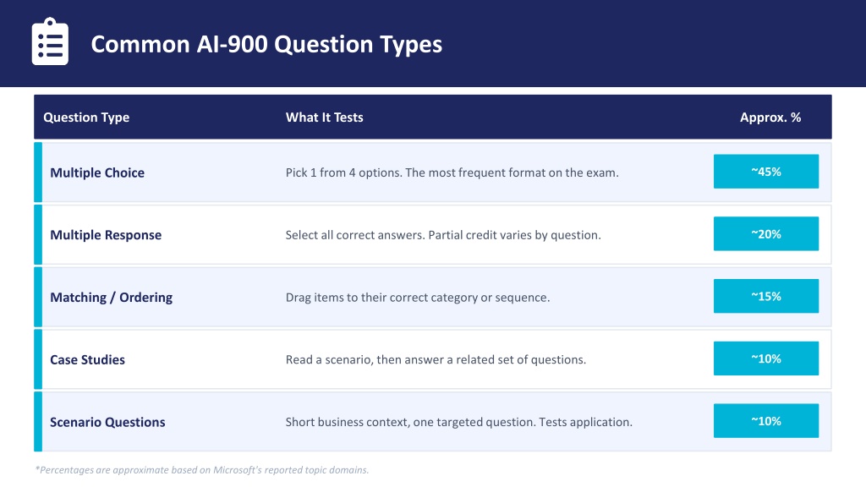Select the Matching / Ordering row label
The image size is (866, 487).
tap(111, 298)
